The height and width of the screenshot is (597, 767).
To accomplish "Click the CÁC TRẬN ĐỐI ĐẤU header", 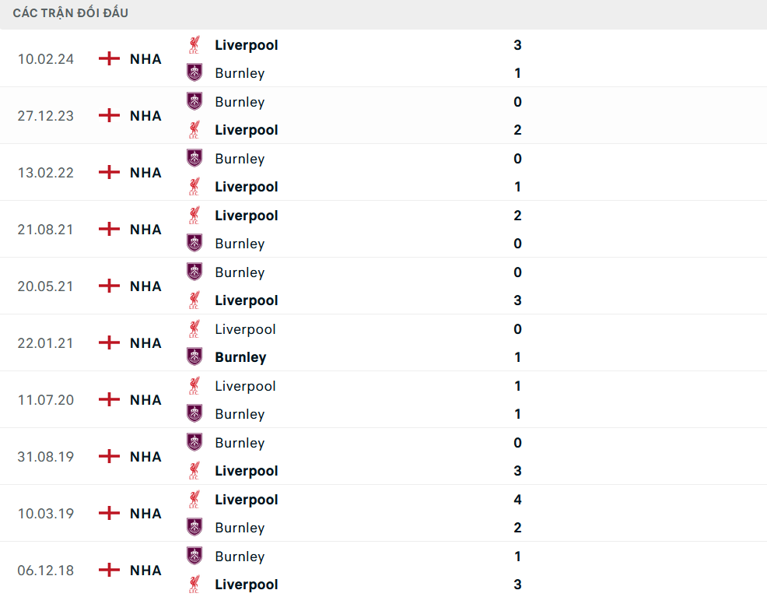I will tap(70, 12).
